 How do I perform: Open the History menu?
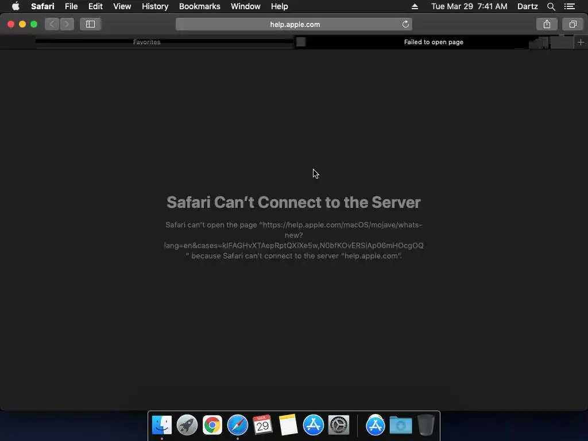coord(155,6)
